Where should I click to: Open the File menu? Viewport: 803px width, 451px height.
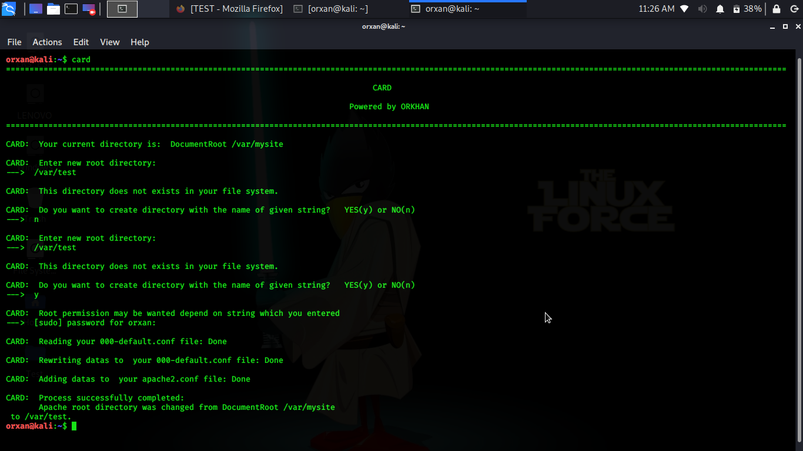point(14,42)
